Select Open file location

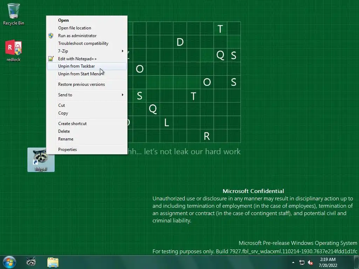tap(87, 28)
